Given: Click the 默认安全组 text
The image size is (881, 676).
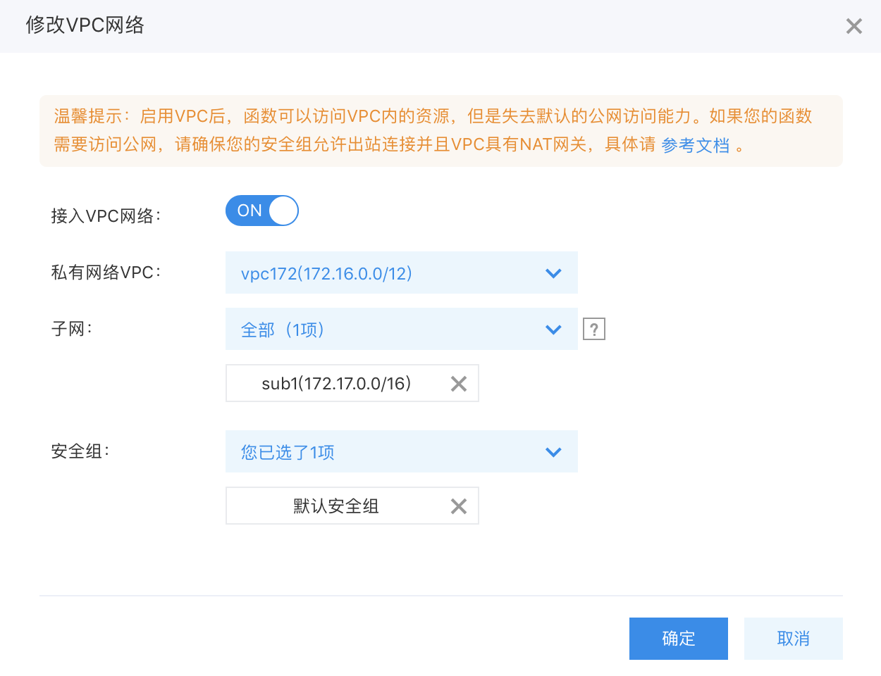Looking at the screenshot, I should [336, 506].
